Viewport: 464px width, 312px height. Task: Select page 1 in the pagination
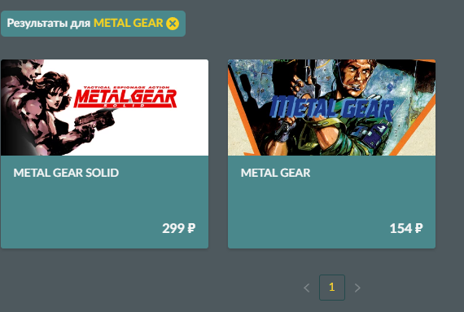332,288
